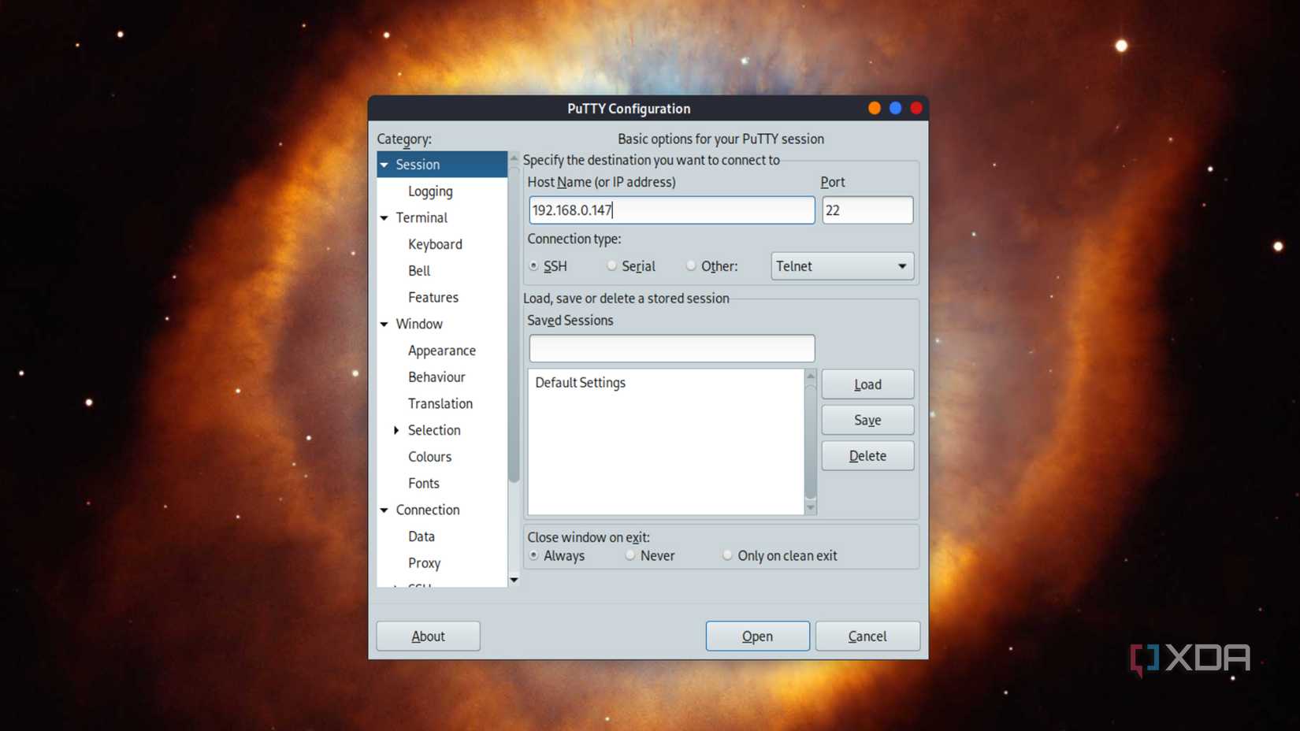Set close window on exit to Never
The image size is (1300, 731).
630,555
